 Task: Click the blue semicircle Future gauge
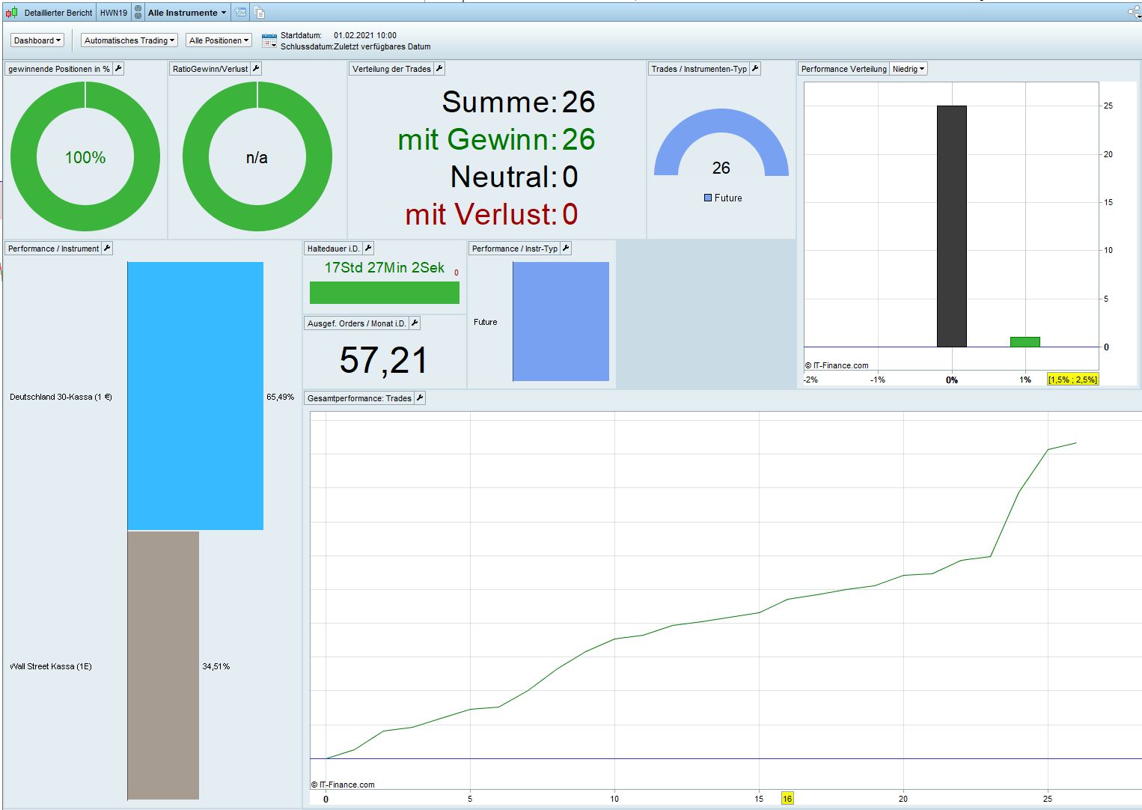[721, 142]
